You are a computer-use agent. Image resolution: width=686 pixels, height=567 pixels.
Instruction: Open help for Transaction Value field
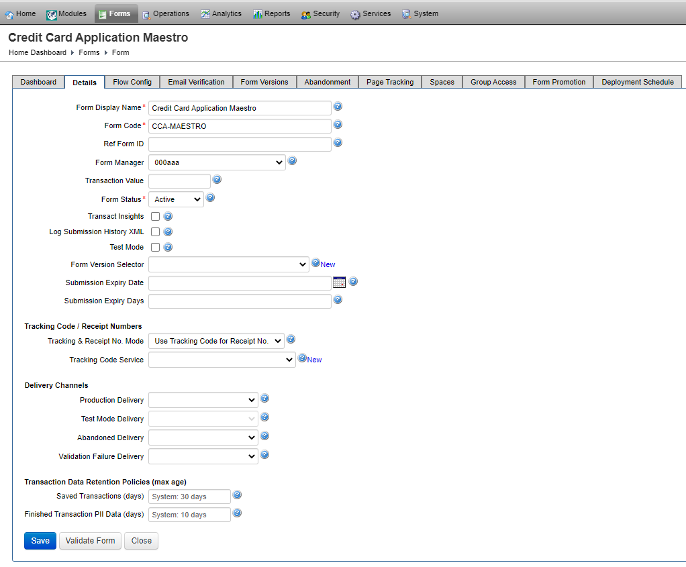[x=217, y=180]
